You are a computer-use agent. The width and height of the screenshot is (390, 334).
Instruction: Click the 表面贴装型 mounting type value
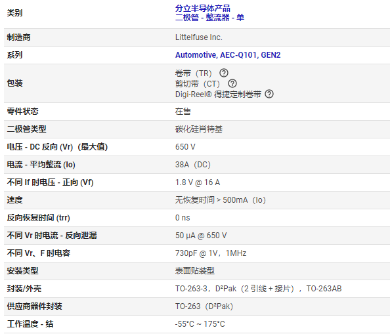(195, 271)
